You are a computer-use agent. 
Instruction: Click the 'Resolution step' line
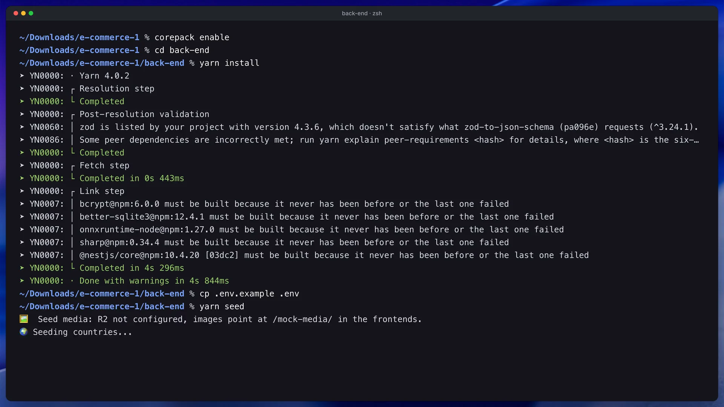click(x=117, y=89)
